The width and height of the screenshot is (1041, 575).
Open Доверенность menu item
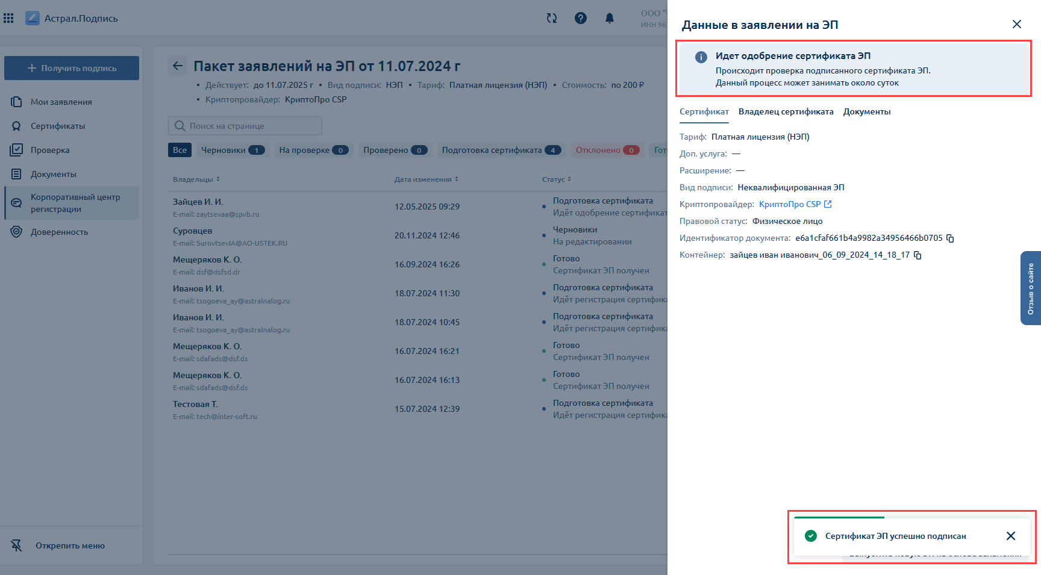59,232
